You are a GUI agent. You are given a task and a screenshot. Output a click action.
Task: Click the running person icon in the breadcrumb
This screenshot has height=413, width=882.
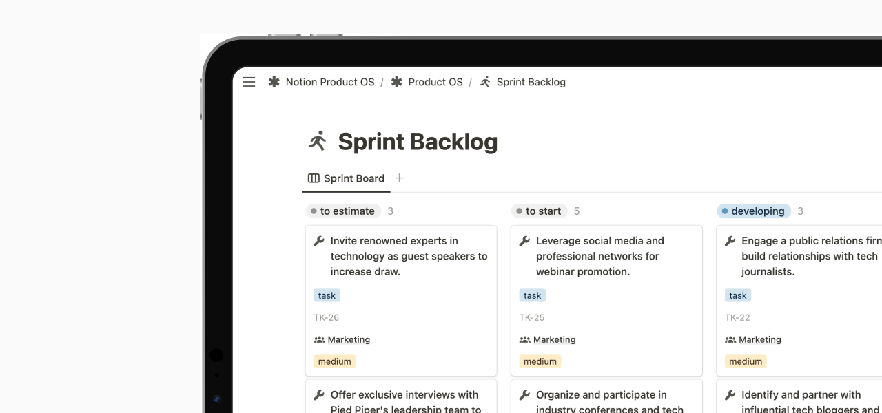(x=484, y=82)
